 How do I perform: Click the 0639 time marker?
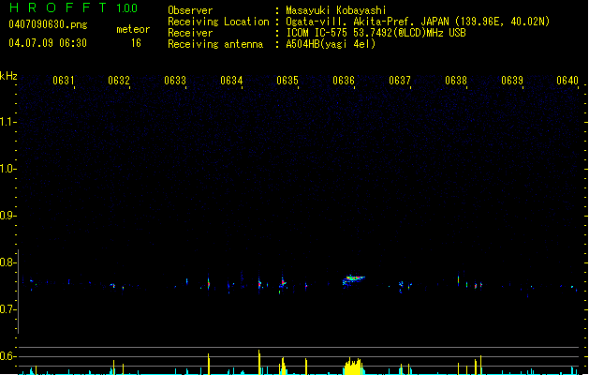[x=512, y=81]
